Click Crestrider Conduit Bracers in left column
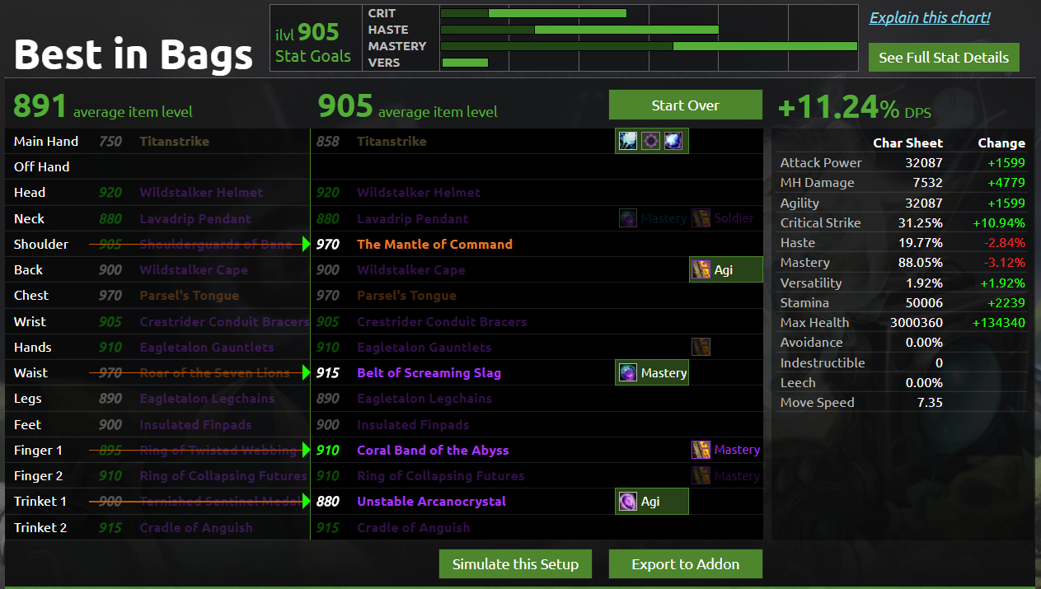Screen dimensions: 1041x589 [225, 321]
